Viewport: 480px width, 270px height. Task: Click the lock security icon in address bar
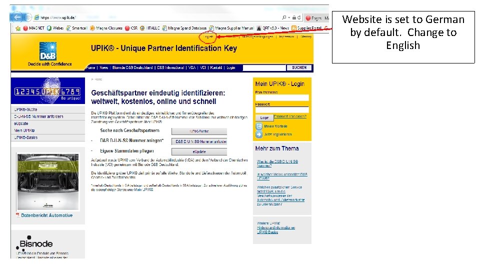294,18
